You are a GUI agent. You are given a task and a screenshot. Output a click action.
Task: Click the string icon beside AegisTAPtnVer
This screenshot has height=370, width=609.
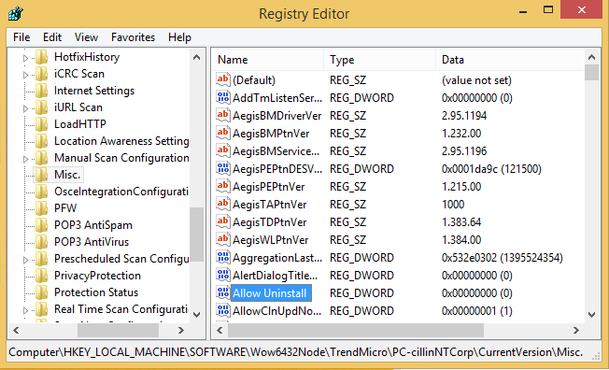pyautogui.click(x=223, y=204)
